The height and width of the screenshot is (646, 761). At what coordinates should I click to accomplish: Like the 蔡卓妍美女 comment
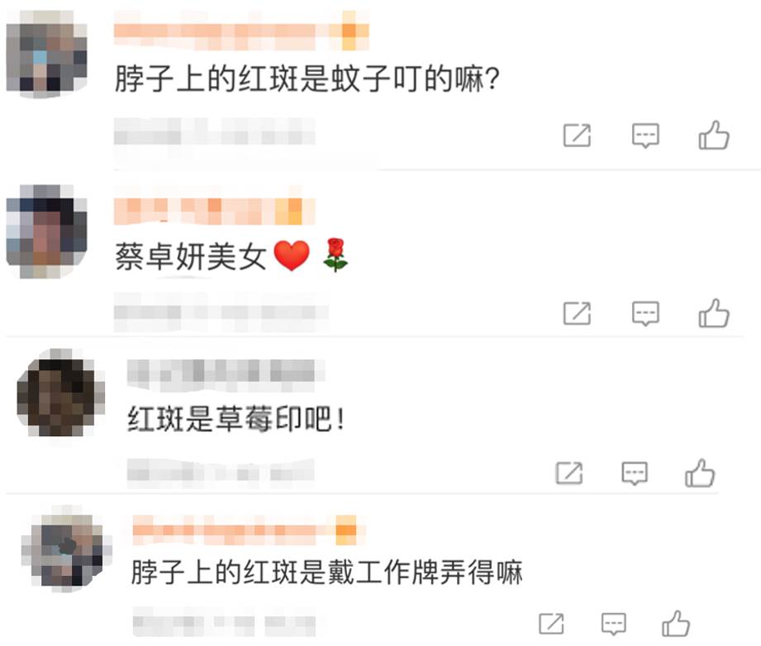click(714, 313)
